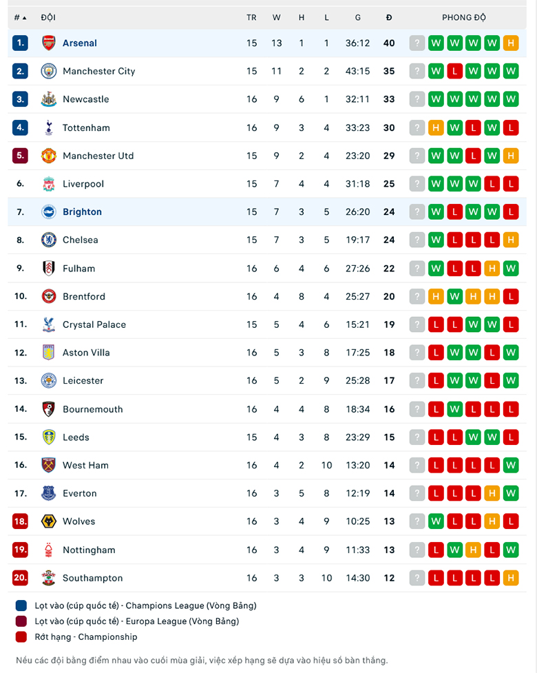The width and height of the screenshot is (537, 673).
Task: Click the red Rớt hạng legend swatch
Action: tap(21, 637)
